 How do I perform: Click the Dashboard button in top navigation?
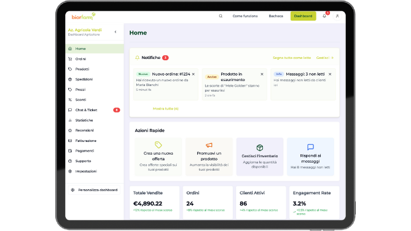pyautogui.click(x=303, y=16)
